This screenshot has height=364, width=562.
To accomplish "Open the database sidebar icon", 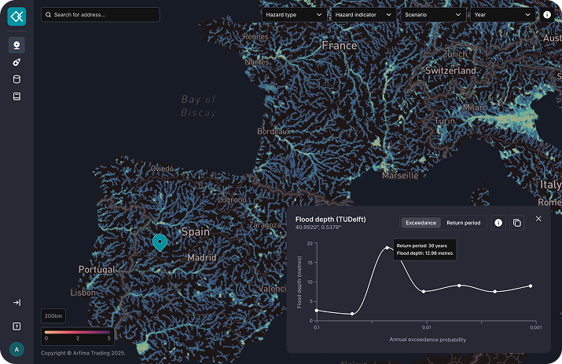I will [x=17, y=79].
